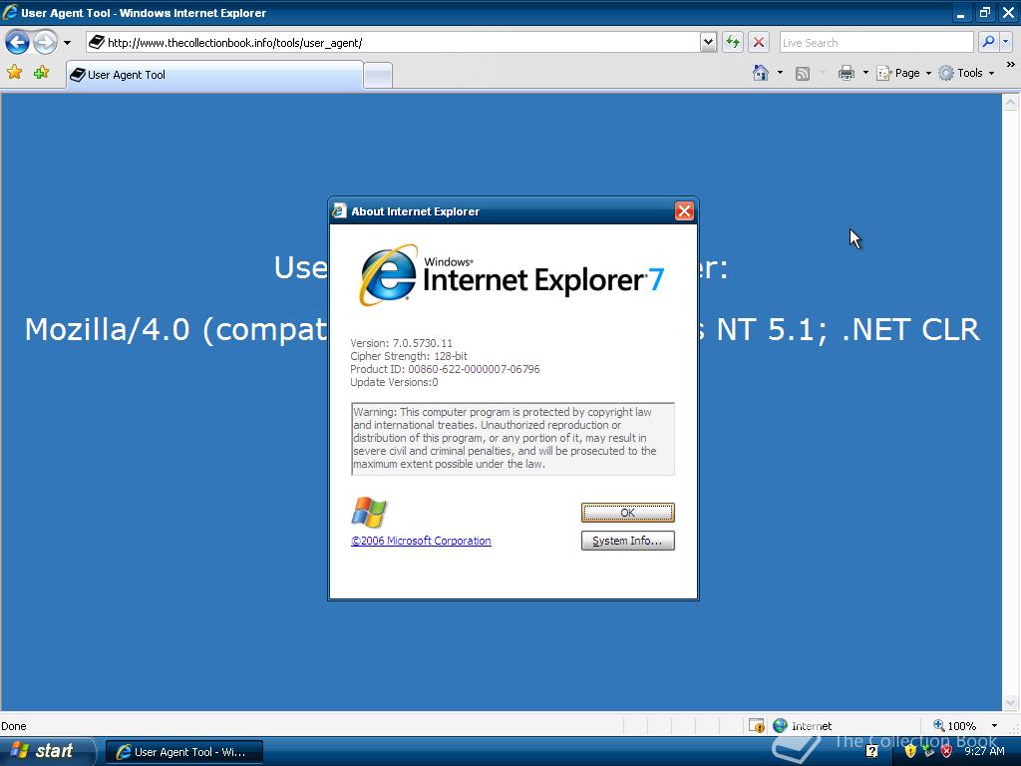
Task: Click the red shield alert tray icon
Action: point(947,752)
